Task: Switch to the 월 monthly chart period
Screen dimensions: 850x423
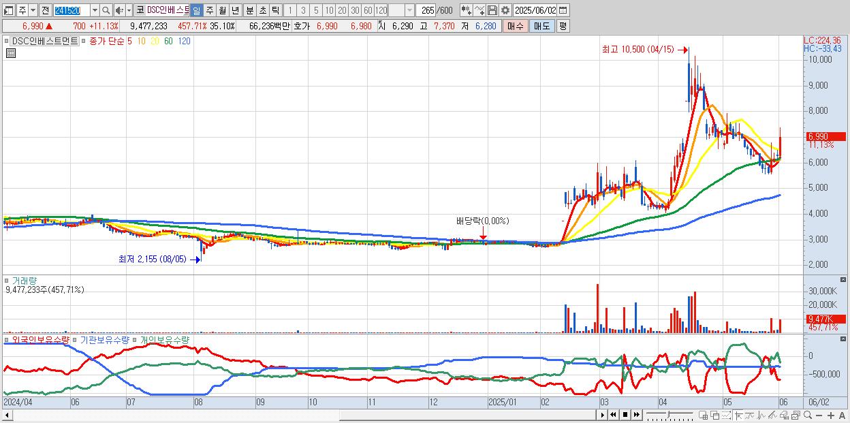Action: (x=222, y=11)
